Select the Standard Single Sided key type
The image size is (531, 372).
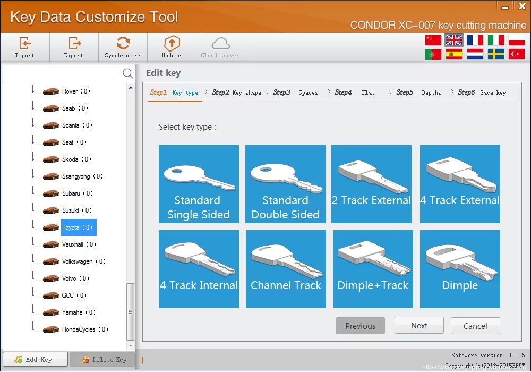coord(199,184)
